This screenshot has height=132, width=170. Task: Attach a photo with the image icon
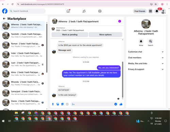[57, 104]
